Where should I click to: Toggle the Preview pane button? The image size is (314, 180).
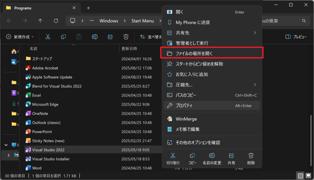click(x=296, y=37)
